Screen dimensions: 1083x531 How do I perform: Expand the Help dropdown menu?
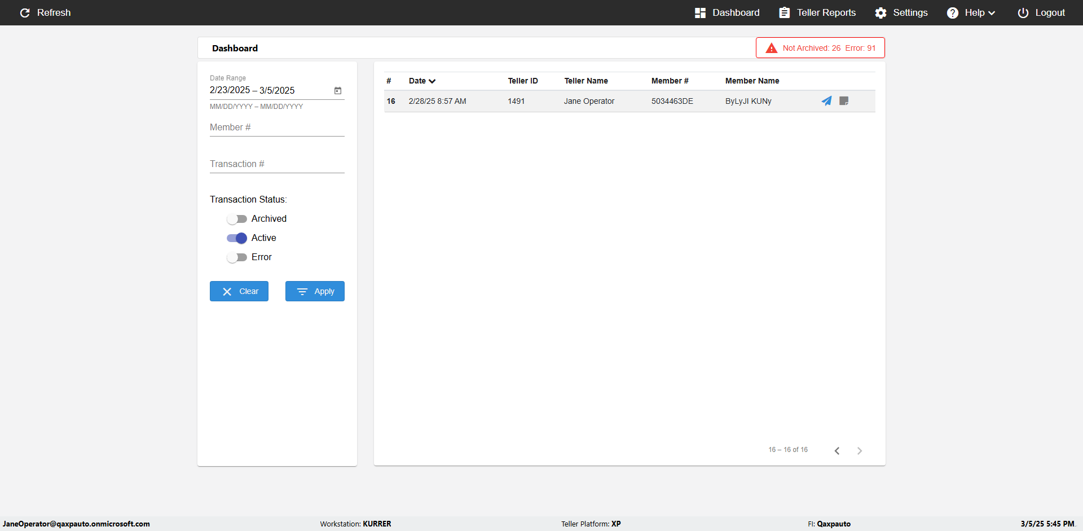[971, 12]
